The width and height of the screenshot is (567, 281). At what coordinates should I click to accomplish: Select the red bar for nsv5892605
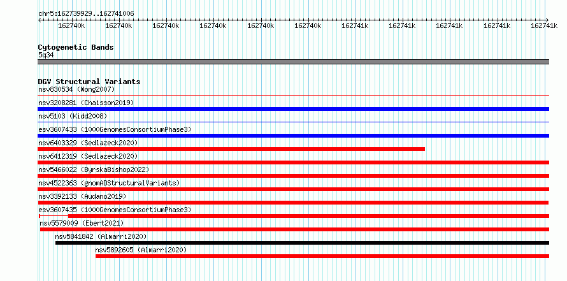(x=322, y=256)
